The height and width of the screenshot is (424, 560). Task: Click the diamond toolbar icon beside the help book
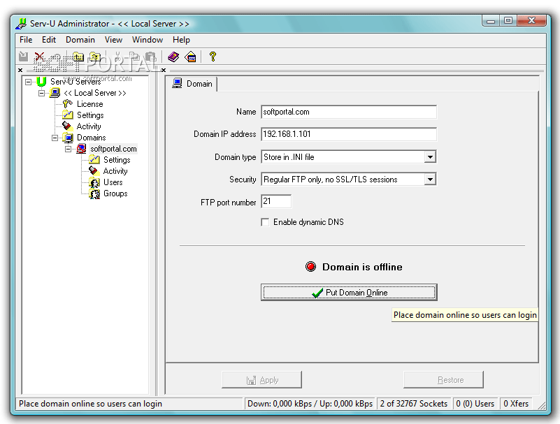click(x=191, y=57)
